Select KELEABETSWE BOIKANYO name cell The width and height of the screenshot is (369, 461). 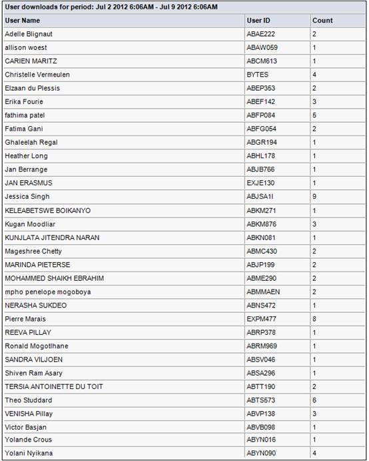[x=47, y=211]
